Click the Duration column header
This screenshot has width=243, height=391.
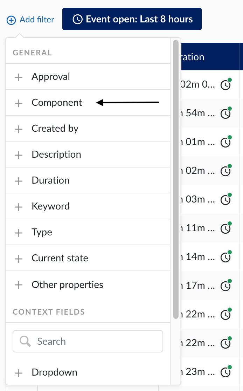[x=193, y=57]
